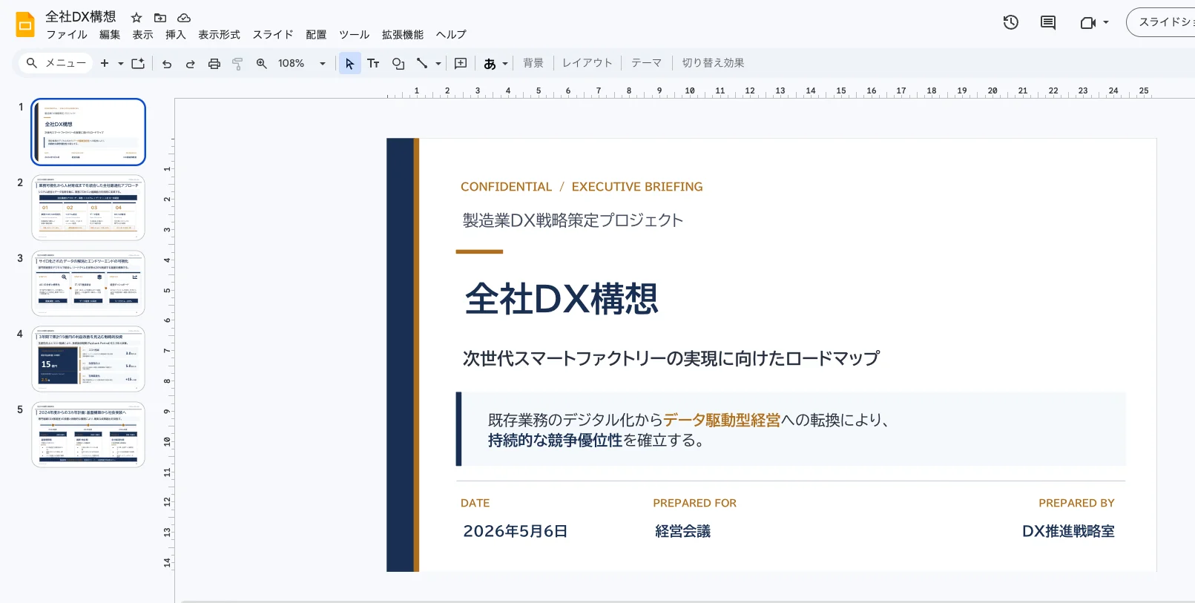
Task: Open the ファイル menu
Action: click(67, 34)
